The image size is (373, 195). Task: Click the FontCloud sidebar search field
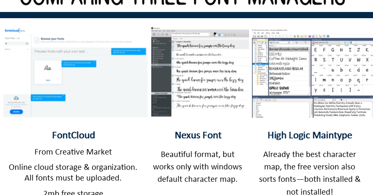[x=17, y=43]
